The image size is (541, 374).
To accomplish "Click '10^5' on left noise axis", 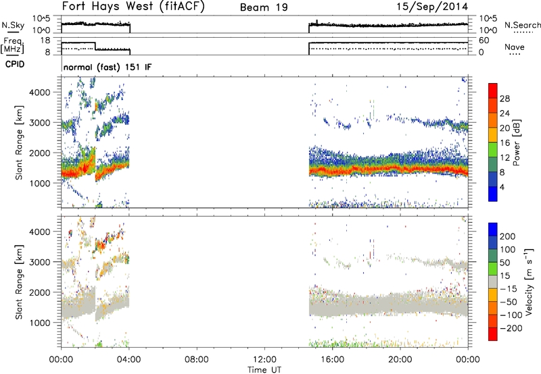I will click(41, 19).
